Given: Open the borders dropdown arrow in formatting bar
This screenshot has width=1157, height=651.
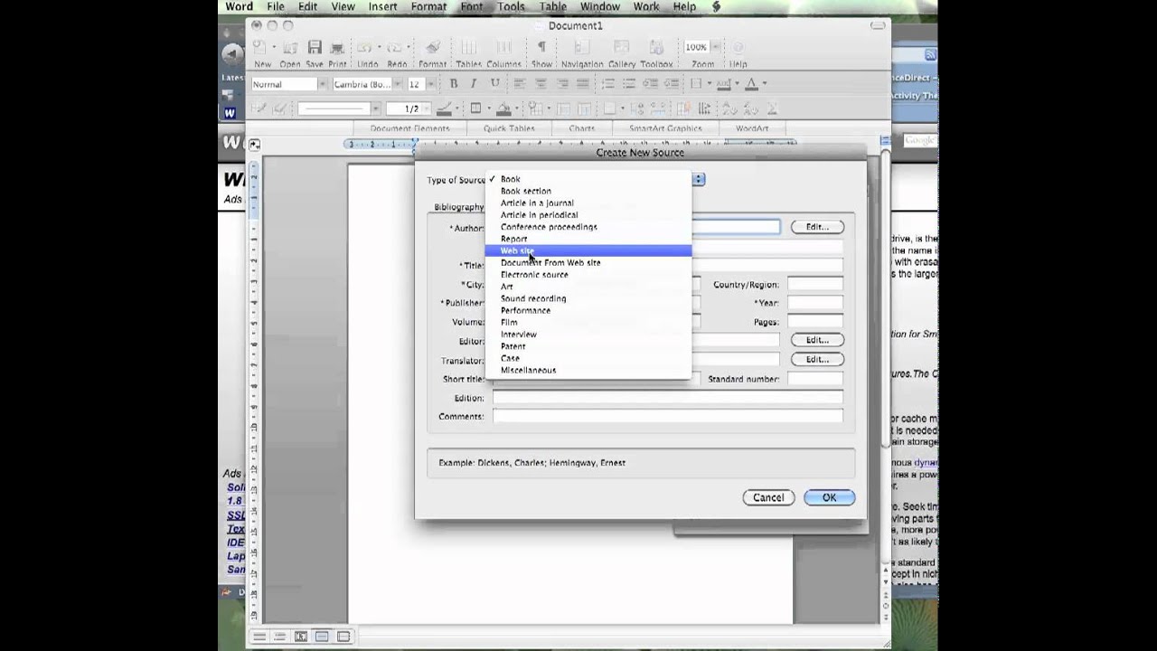Looking at the screenshot, I should tap(710, 83).
